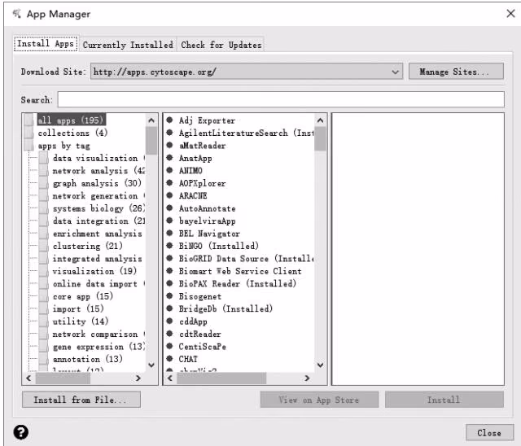Select BioGRID Data Source entry
The height and width of the screenshot is (446, 521).
[x=246, y=259]
